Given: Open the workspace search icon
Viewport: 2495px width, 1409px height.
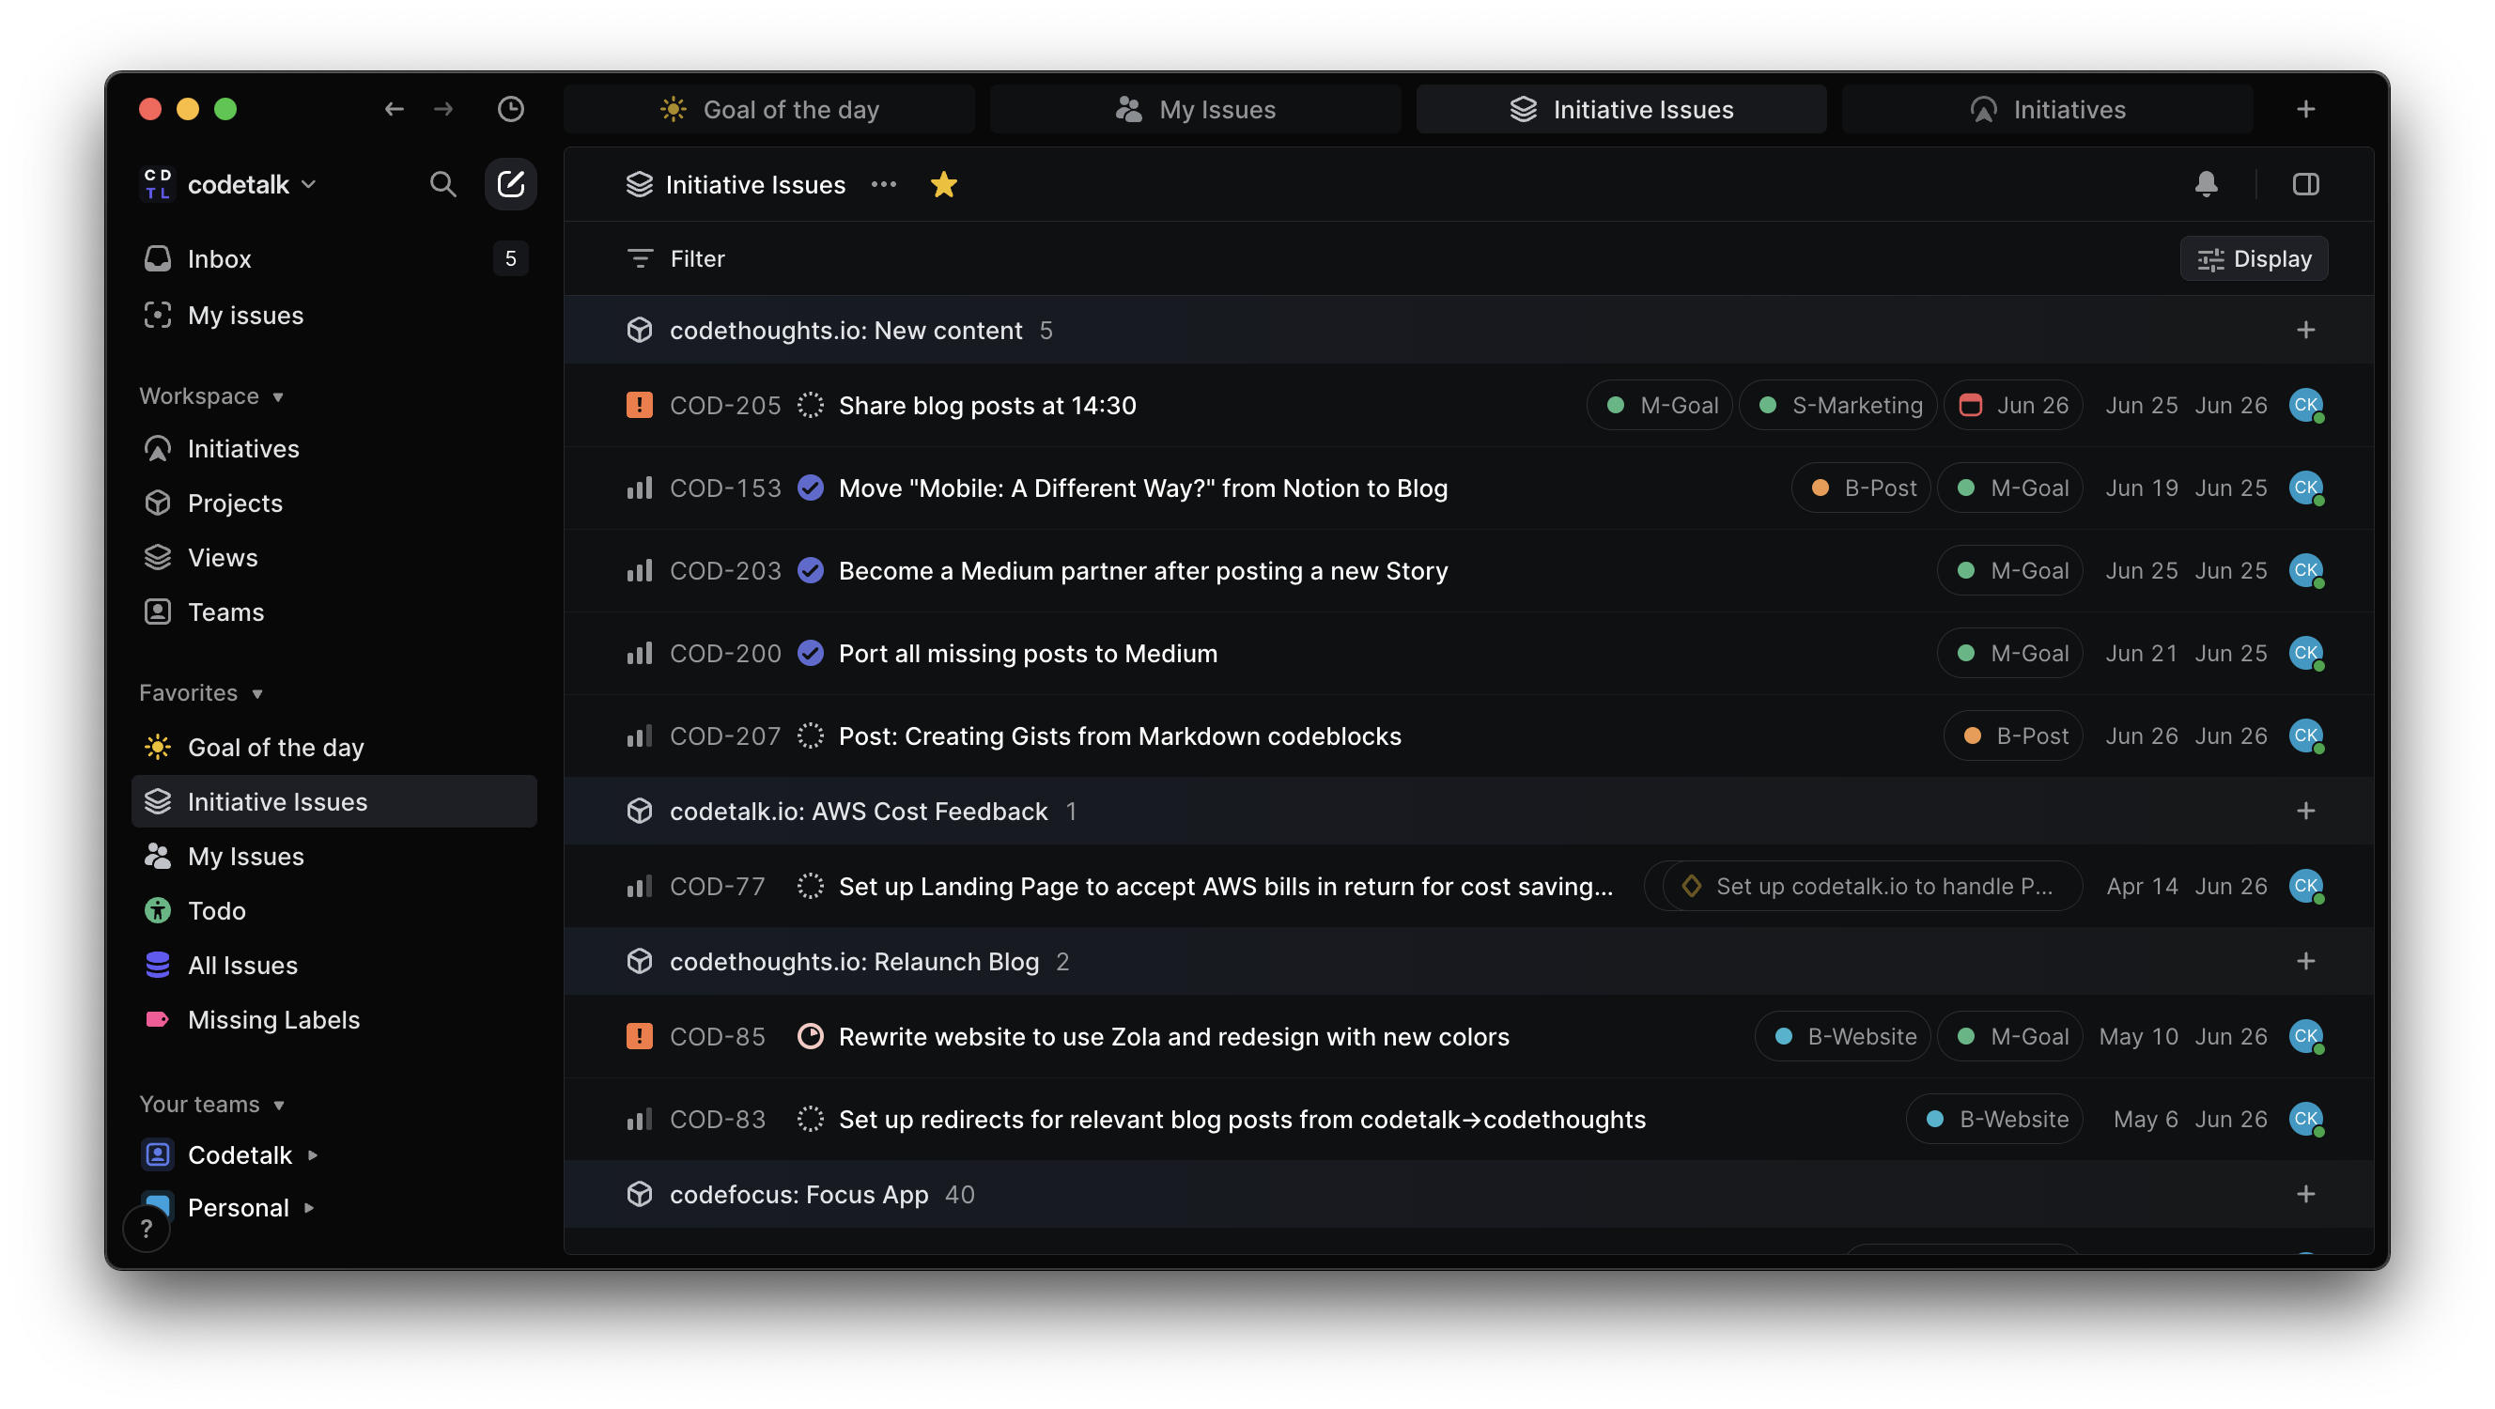Looking at the screenshot, I should pos(442,184).
